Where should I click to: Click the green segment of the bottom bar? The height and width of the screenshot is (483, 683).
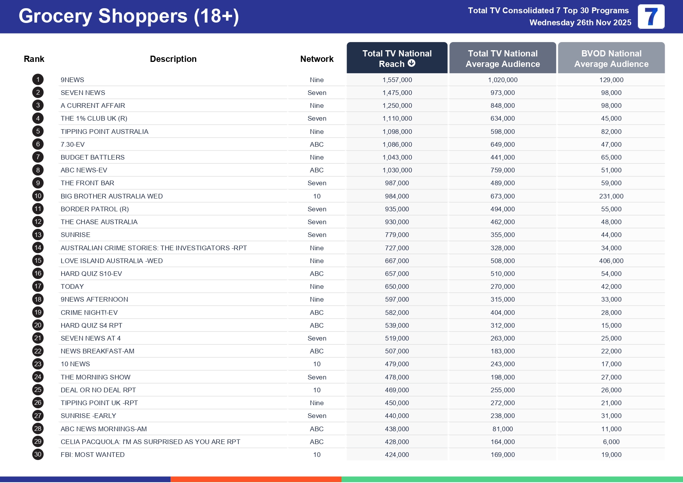tap(512, 479)
